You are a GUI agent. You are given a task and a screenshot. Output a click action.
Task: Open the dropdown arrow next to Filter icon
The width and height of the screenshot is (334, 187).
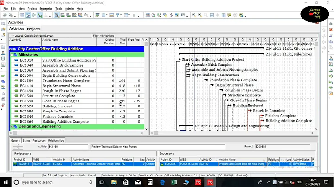(x=121, y=15)
